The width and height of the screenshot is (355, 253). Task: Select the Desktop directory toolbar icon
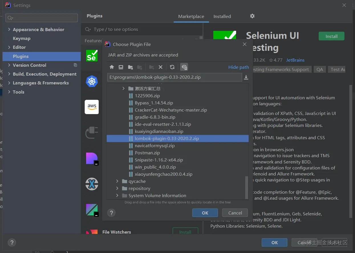[121, 67]
